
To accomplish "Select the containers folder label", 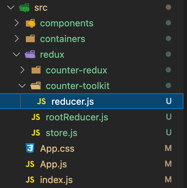I will point(62,39).
